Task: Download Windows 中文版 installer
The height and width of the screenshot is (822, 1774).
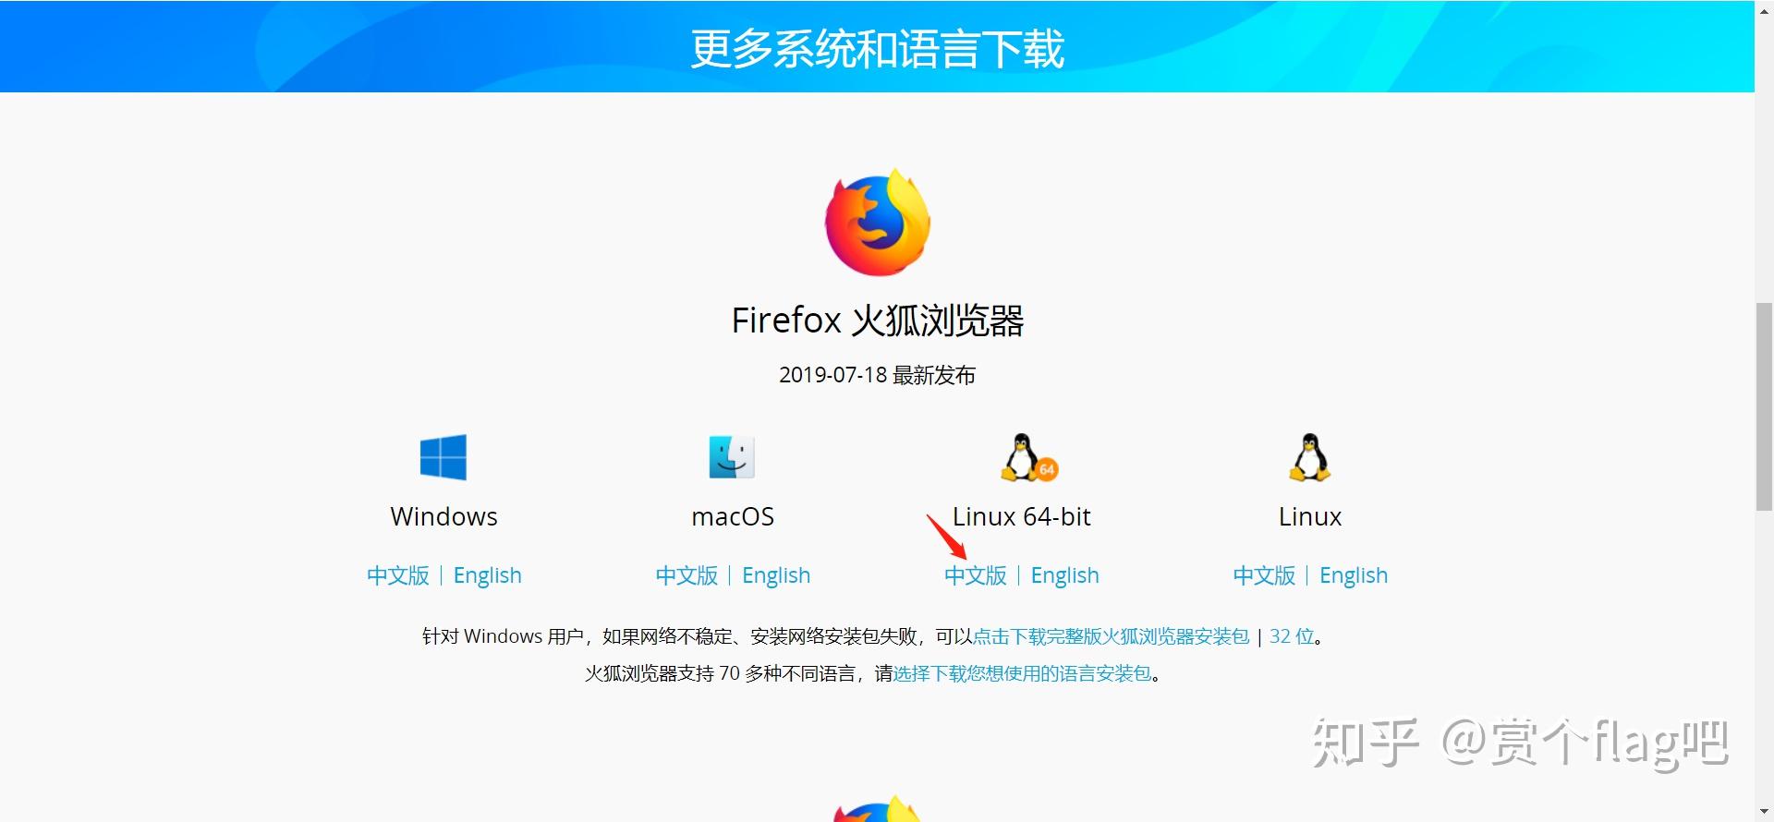Action: [398, 575]
